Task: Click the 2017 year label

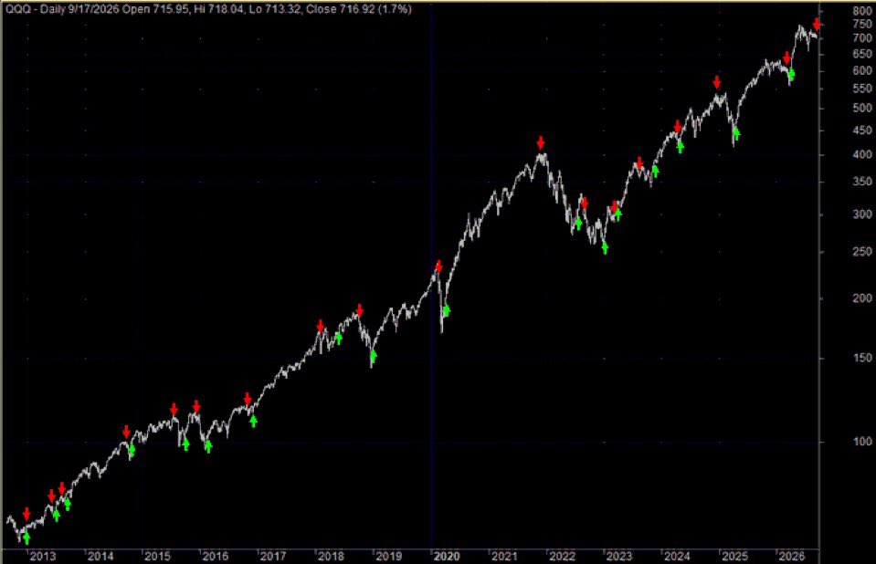Action: [273, 556]
